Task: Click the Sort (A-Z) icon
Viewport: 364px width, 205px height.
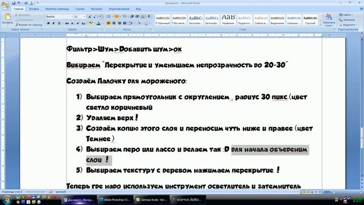Action: pos(143,17)
